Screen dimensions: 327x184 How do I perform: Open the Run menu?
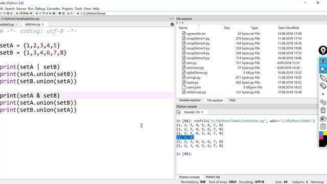click(x=31, y=9)
